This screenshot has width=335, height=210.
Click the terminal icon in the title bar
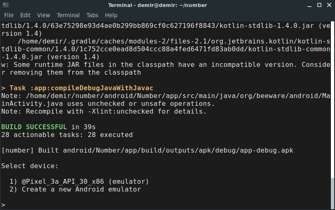pyautogui.click(x=6, y=5)
